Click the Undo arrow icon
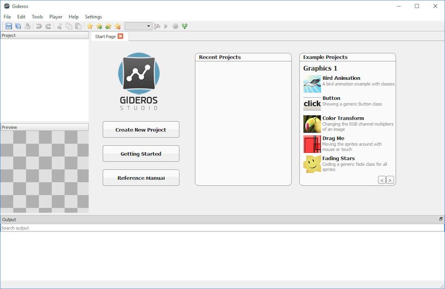This screenshot has width=445, height=289. tap(39, 27)
